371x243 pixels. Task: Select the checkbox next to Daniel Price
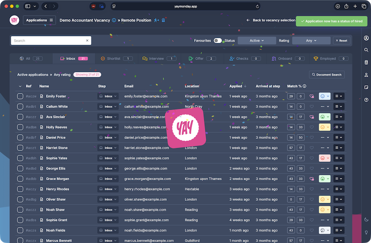click(x=20, y=138)
